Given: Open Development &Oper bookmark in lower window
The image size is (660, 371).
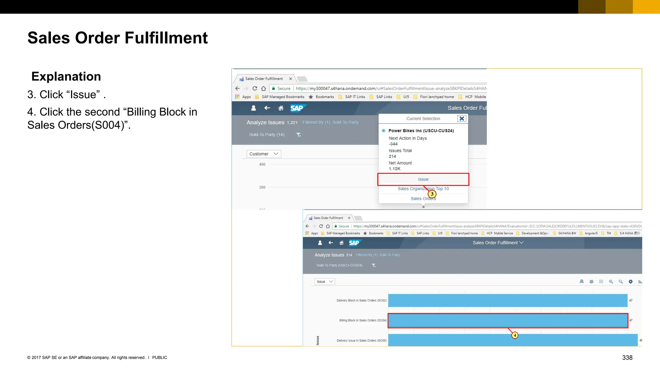Looking at the screenshot, I should tap(532, 233).
